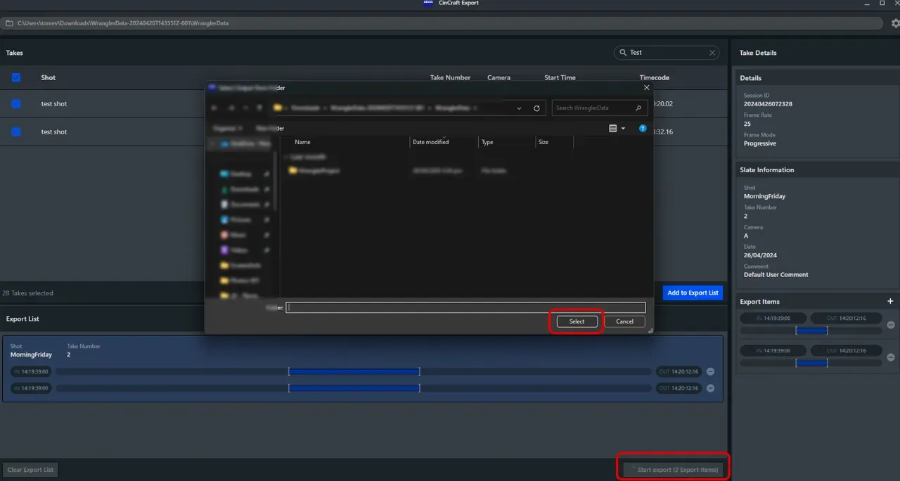
Task: Open the view options dropdown arrow
Action: [623, 129]
